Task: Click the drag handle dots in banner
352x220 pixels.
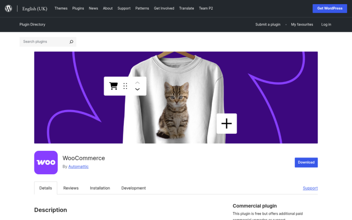Action: pos(125,86)
